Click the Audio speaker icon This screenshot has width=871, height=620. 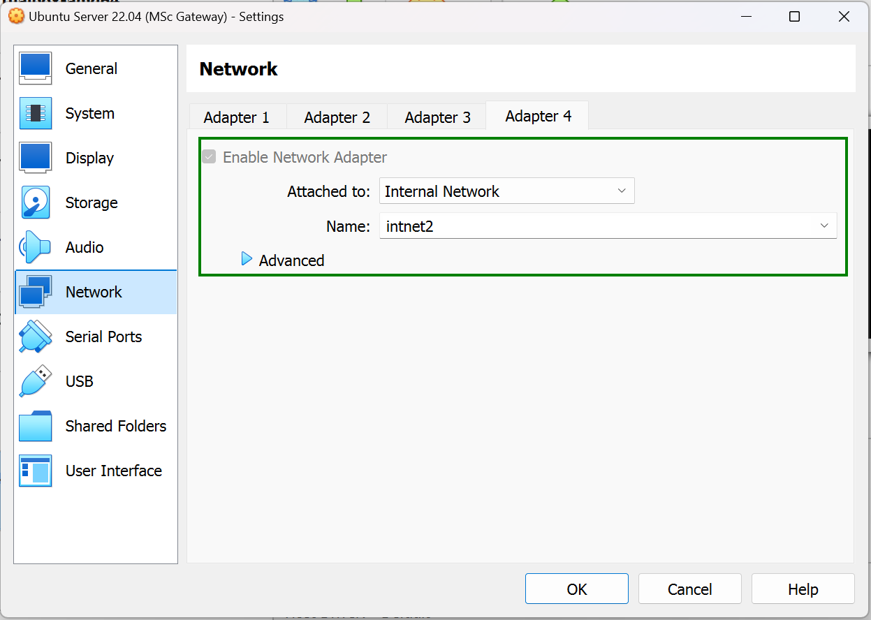[35, 247]
